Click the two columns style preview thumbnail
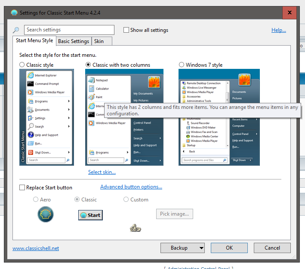Image resolution: width=305 pixels, height=269 pixels. (124, 117)
